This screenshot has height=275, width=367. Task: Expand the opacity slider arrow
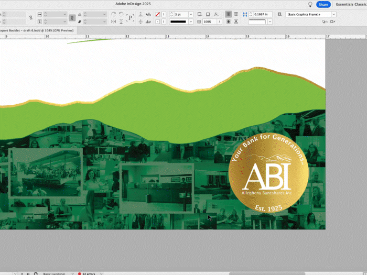click(x=220, y=22)
